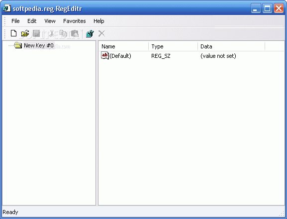Close the RegEditr window

click(279, 8)
